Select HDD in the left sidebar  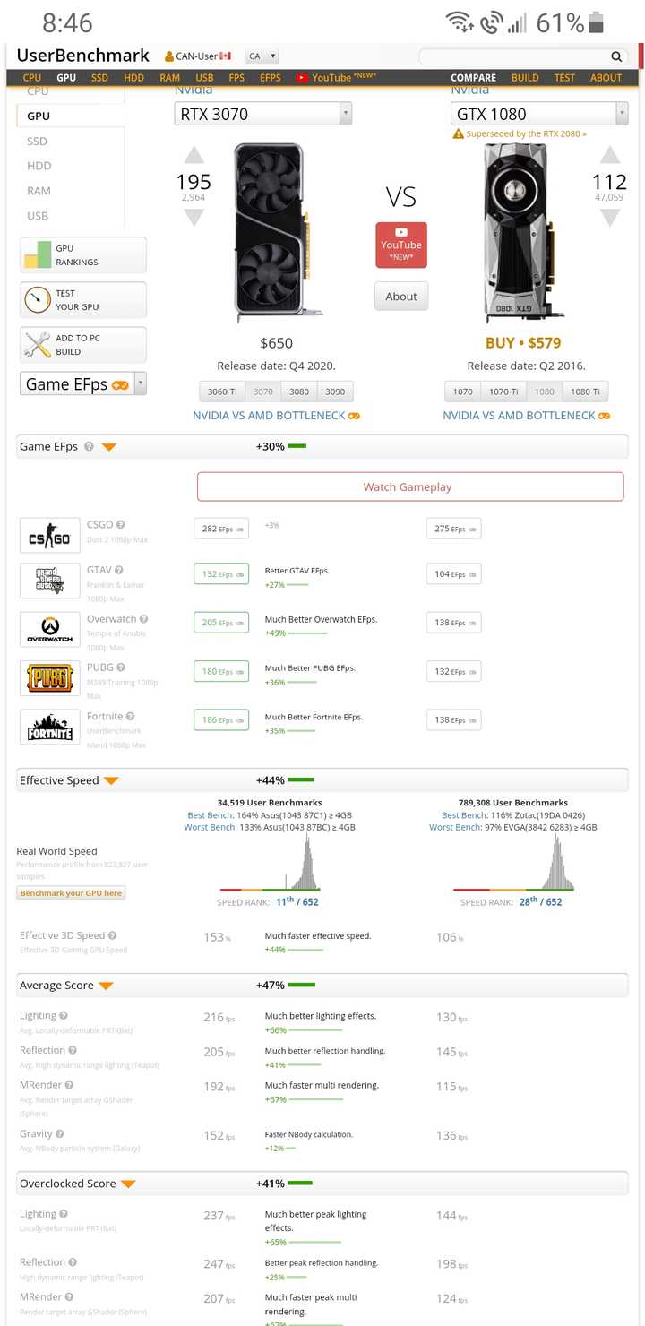(39, 166)
